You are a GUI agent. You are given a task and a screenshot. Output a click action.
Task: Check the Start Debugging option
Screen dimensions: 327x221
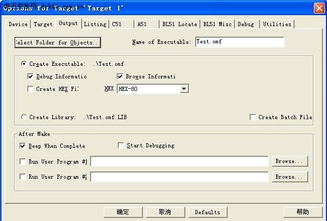[121, 145]
